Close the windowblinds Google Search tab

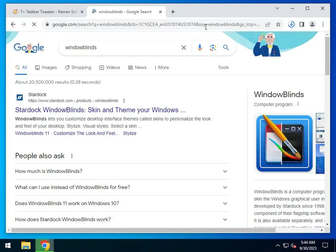tap(160, 12)
